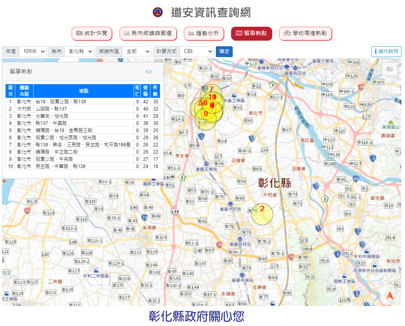This screenshot has height=326, width=405.
Task: Open the basemap image switcher button on the map
Action: [x=389, y=69]
